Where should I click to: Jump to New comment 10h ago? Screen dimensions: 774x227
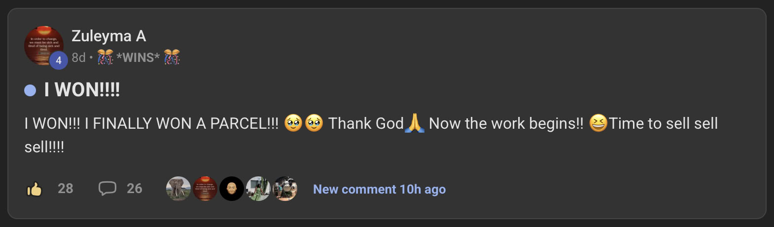coord(380,189)
